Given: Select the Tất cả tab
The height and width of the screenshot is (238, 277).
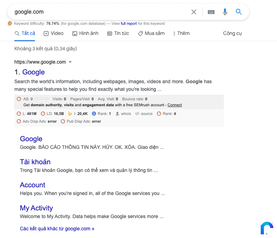Looking at the screenshot, I should point(25,34).
